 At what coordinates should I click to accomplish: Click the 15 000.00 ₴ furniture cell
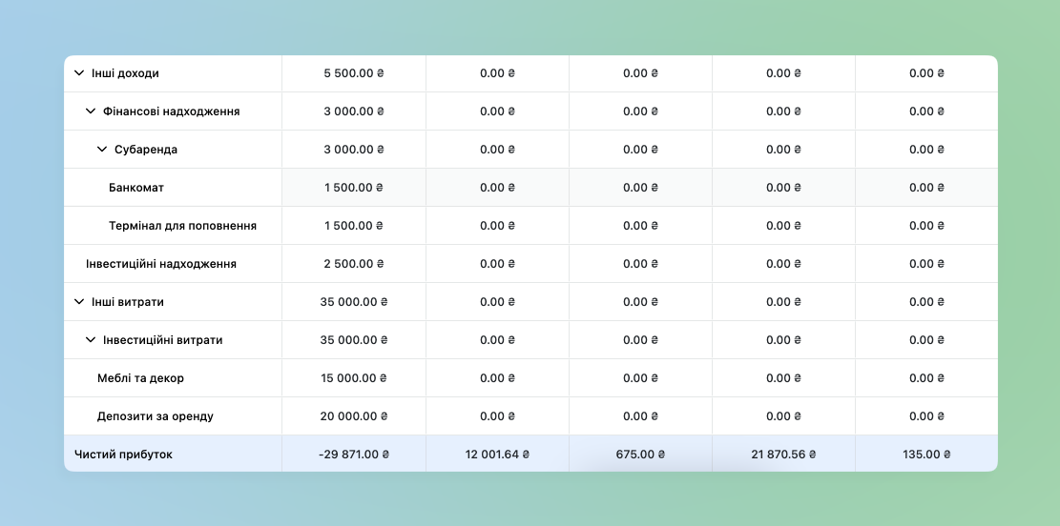[x=354, y=378]
